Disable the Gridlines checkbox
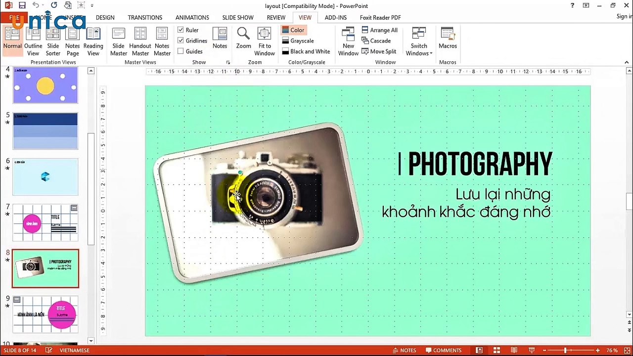This screenshot has height=356, width=633. coord(181,41)
